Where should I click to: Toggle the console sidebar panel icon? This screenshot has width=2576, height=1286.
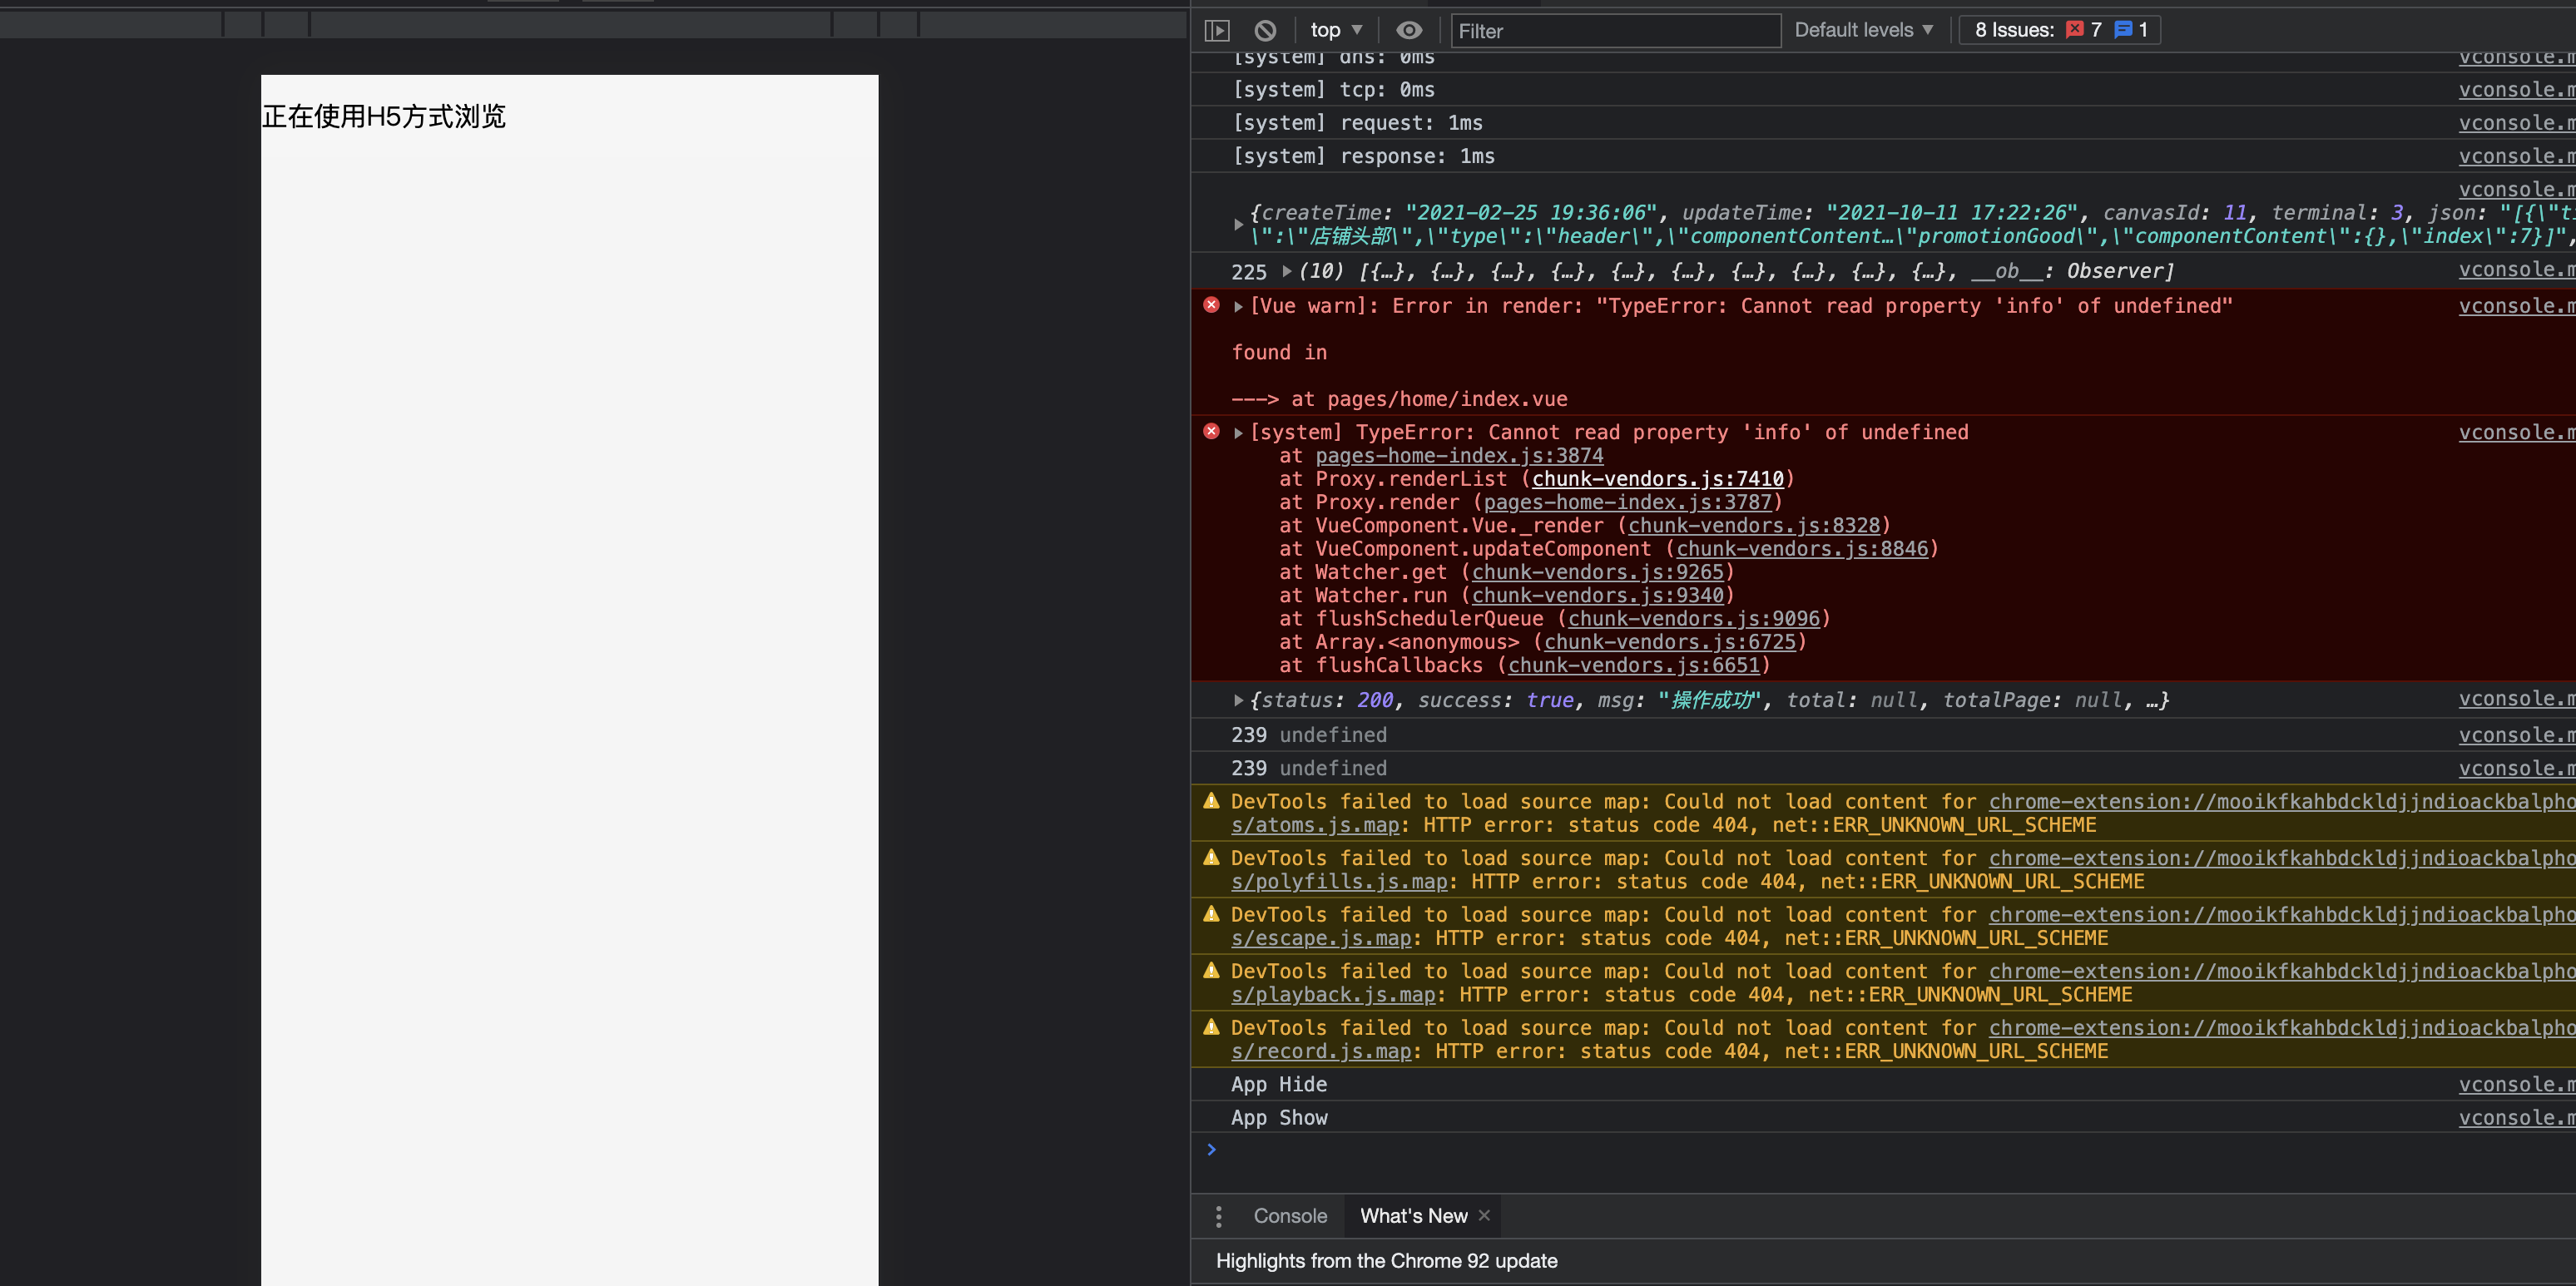click(x=1217, y=31)
